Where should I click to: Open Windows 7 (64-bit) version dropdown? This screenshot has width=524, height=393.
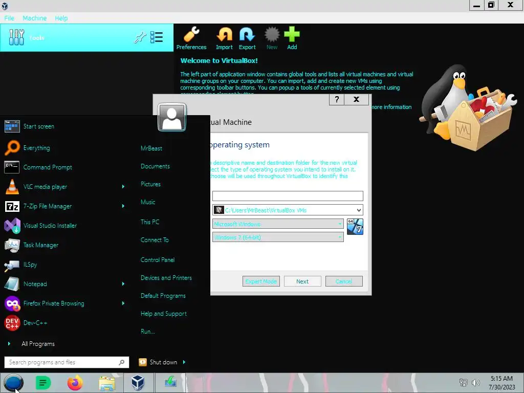[x=278, y=237]
